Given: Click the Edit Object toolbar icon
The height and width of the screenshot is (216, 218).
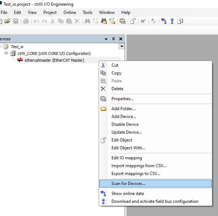Looking at the screenshot, I should 133,21.
